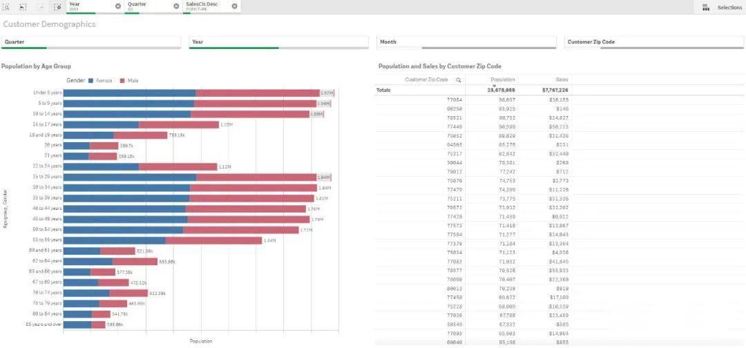Remove the Year 2014 selection

[118, 6]
